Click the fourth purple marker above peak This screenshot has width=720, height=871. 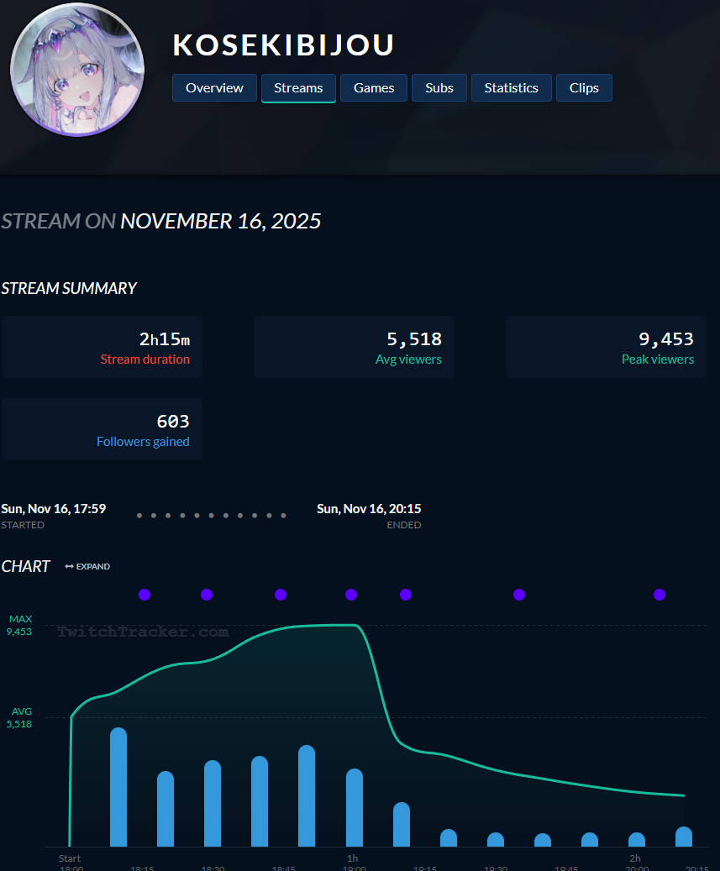(x=351, y=595)
